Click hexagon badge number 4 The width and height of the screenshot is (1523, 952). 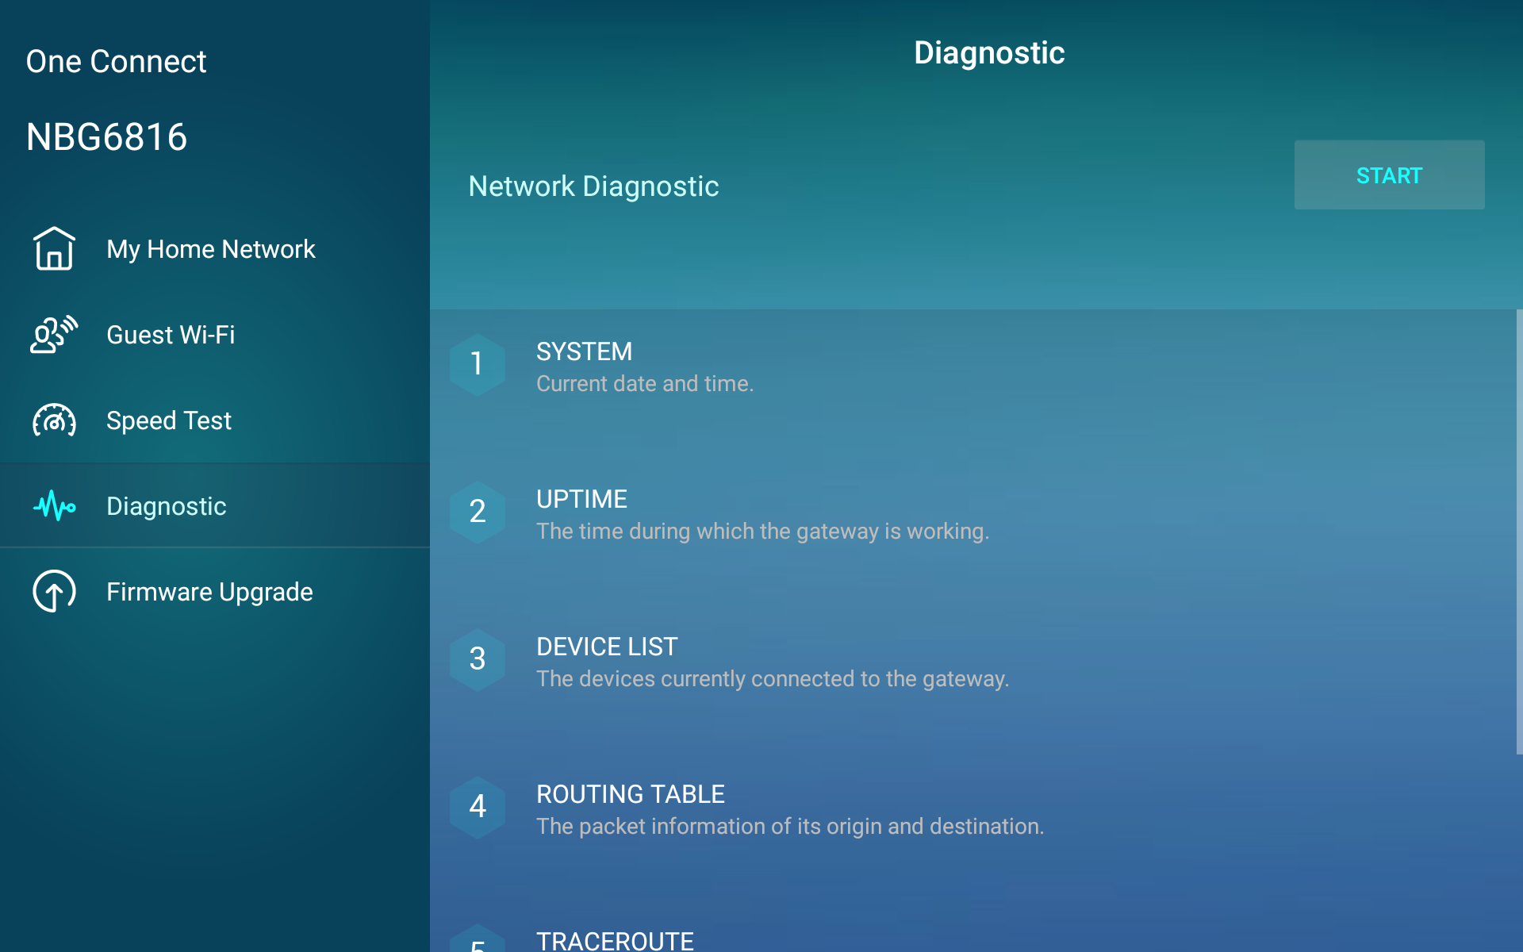tap(478, 807)
